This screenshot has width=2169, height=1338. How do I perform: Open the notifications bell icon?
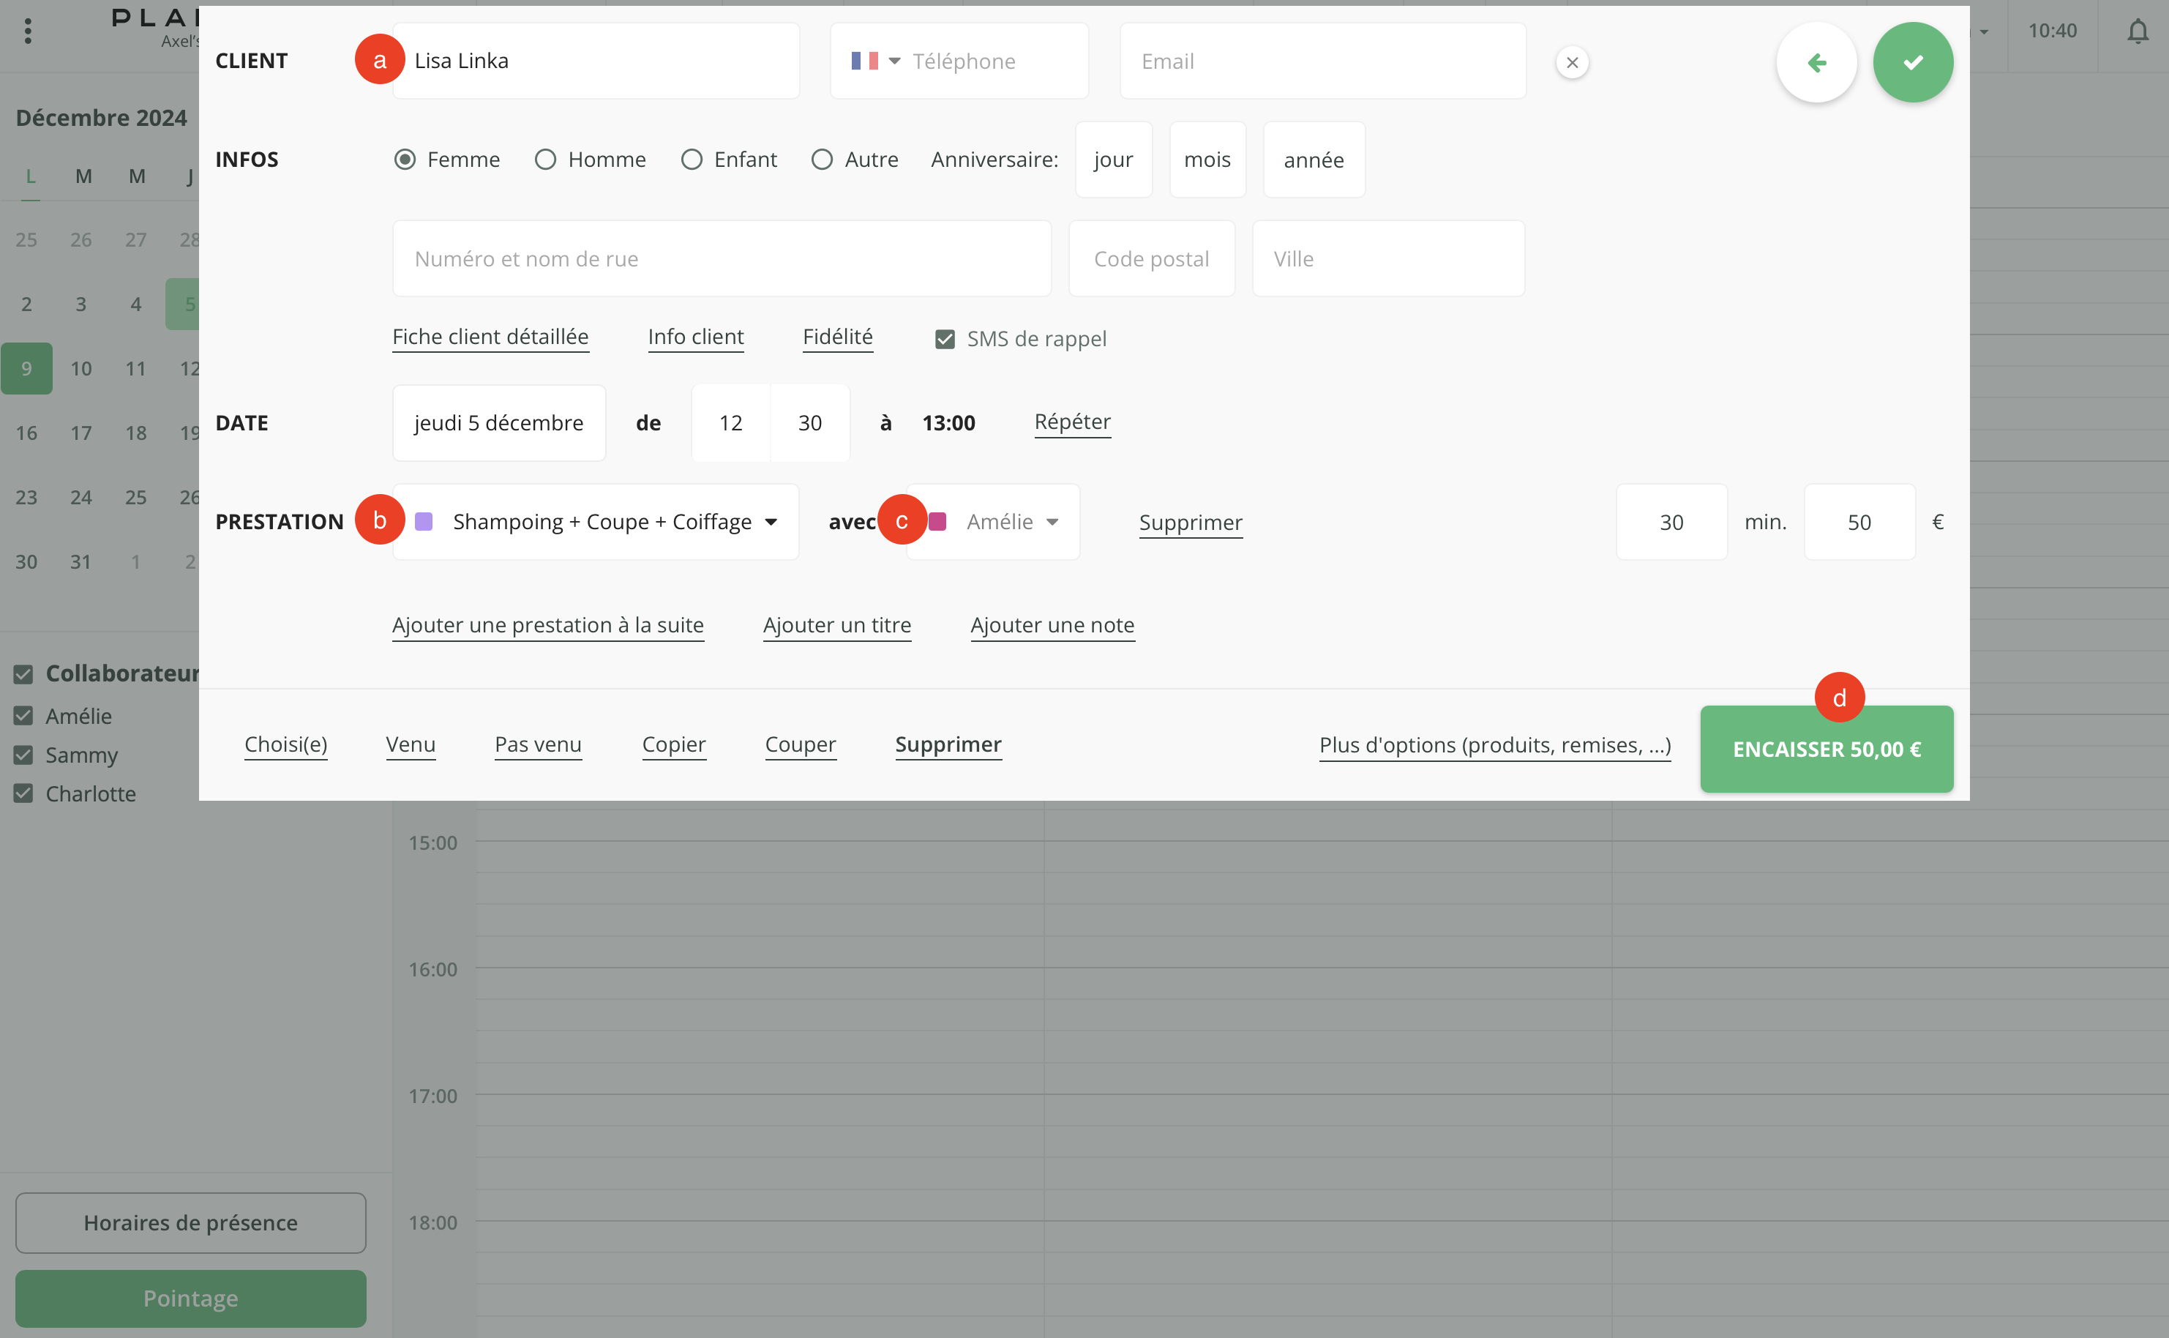[2137, 32]
